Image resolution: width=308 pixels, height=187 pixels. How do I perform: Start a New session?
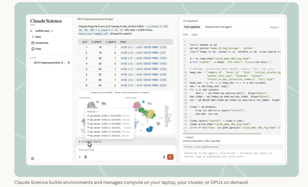pos(36,37)
